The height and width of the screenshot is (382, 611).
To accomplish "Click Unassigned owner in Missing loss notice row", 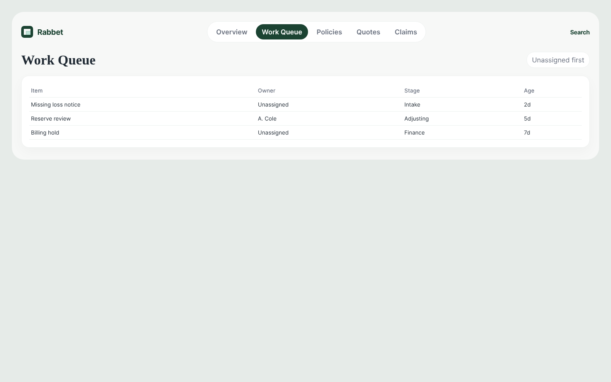I will (x=273, y=104).
